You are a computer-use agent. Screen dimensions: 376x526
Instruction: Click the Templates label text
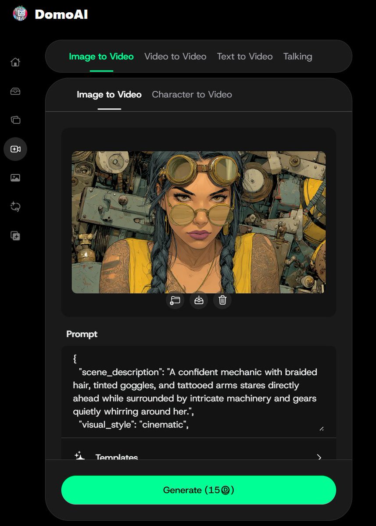(x=117, y=456)
